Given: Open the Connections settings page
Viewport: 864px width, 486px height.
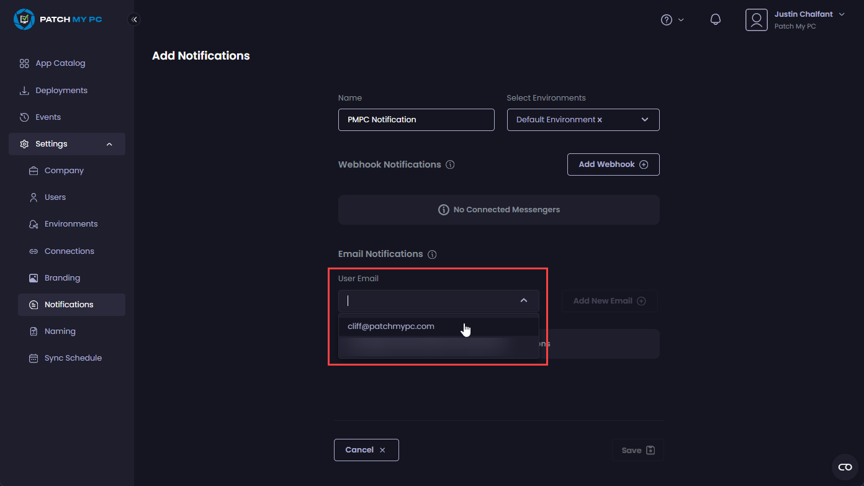Looking at the screenshot, I should click(69, 251).
